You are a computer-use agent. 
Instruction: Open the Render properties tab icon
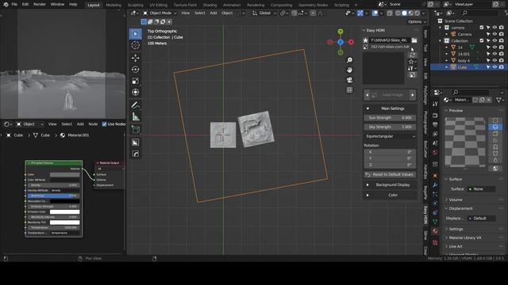click(x=435, y=116)
